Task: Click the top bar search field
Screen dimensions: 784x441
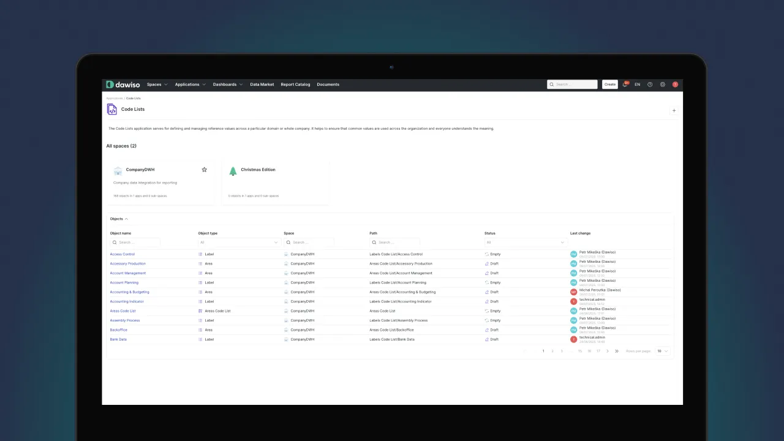Action: pyautogui.click(x=572, y=85)
